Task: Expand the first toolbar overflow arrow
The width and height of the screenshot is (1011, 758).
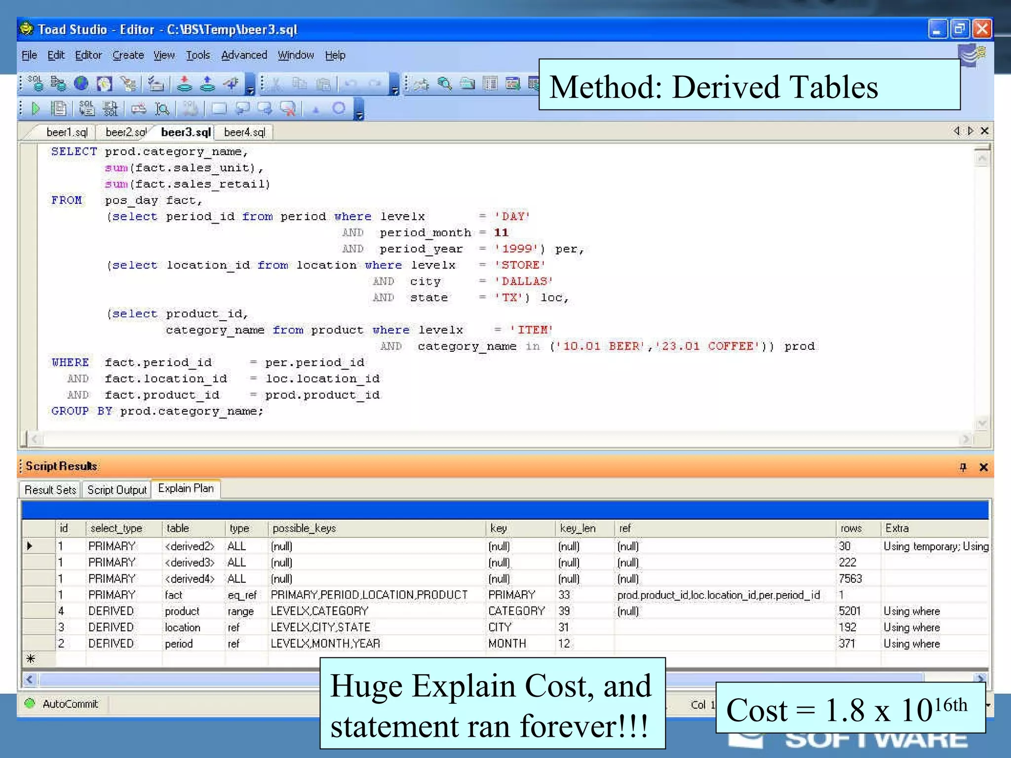Action: (250, 84)
